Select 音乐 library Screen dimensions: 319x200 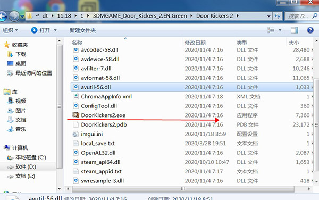21,129
